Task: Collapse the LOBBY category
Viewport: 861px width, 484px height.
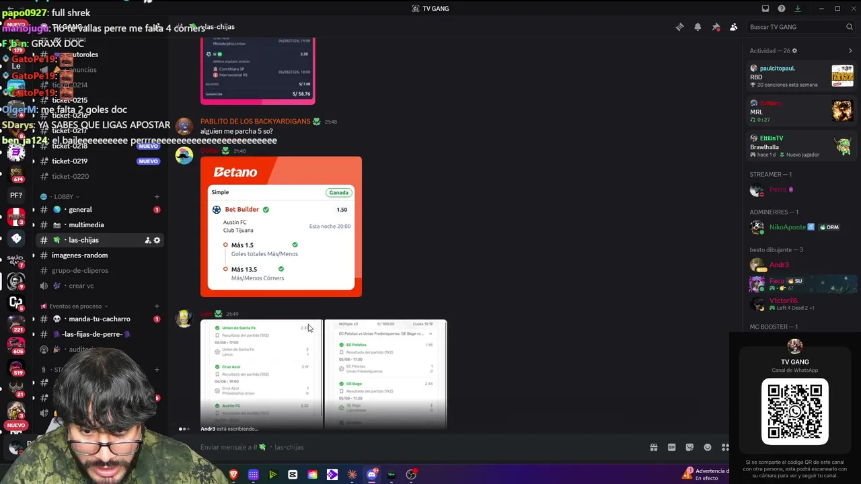Action: [x=60, y=197]
